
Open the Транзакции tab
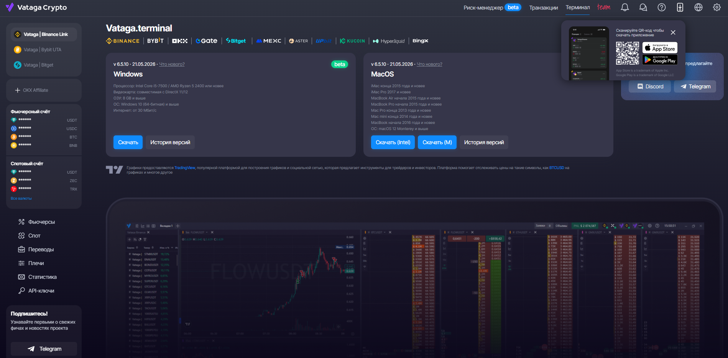[544, 8]
